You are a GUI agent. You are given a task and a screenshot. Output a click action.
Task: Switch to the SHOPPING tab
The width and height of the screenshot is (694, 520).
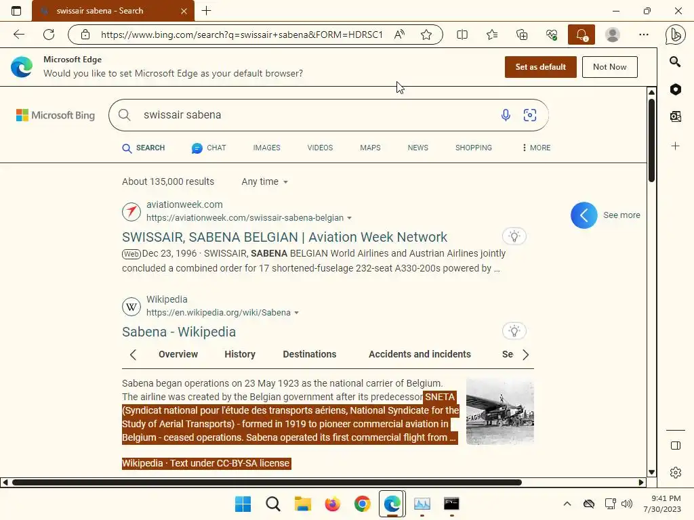(x=473, y=148)
